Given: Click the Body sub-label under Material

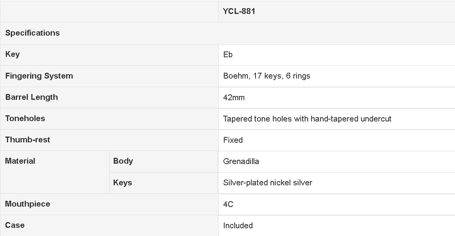Looking at the screenshot, I should click(x=123, y=161).
